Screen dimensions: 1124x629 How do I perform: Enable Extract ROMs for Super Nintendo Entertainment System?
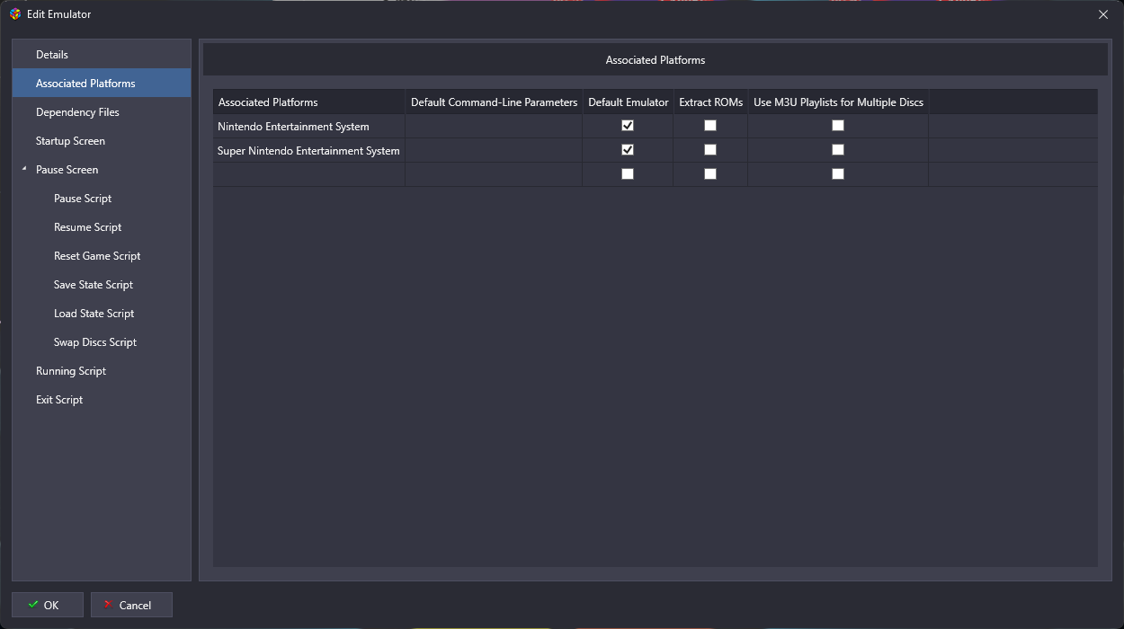pos(710,150)
